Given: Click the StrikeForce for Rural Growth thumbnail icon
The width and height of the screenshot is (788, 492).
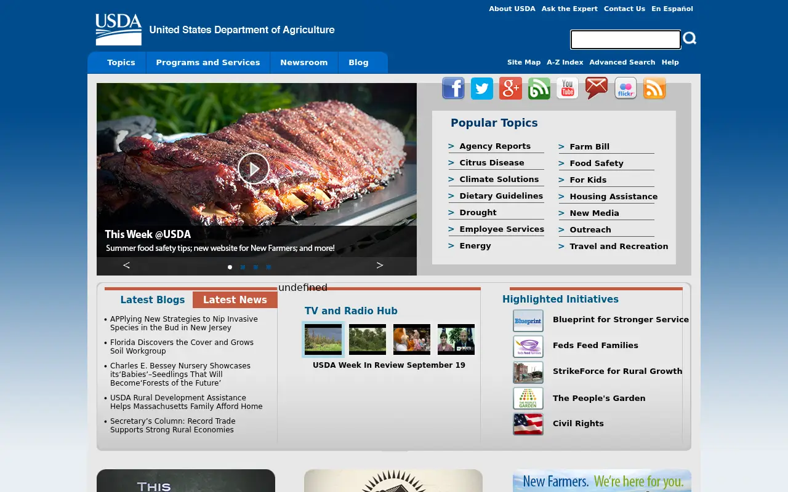Looking at the screenshot, I should pyautogui.click(x=528, y=372).
